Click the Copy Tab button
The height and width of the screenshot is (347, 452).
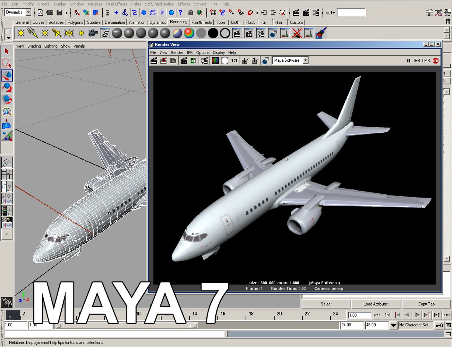(426, 304)
